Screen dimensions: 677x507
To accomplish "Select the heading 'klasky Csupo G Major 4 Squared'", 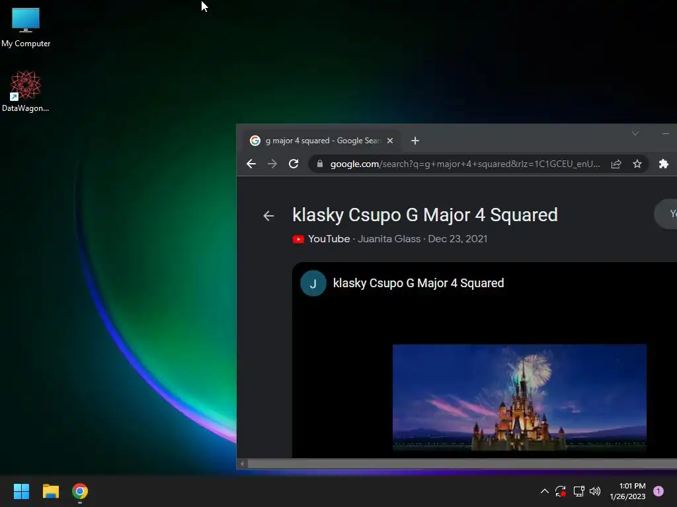I will pyautogui.click(x=425, y=215).
